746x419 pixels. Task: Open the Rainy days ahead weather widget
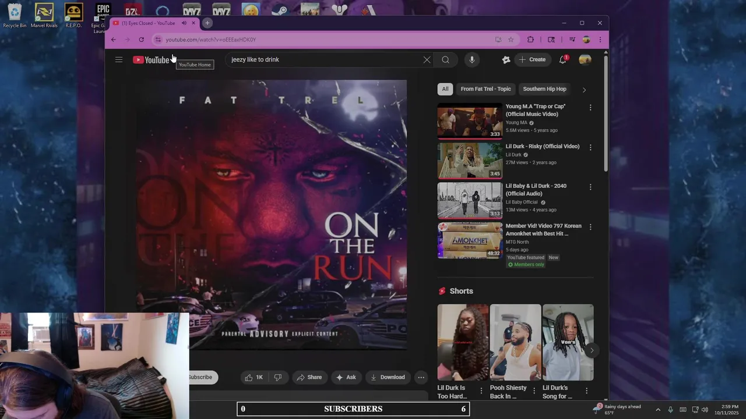click(x=617, y=410)
